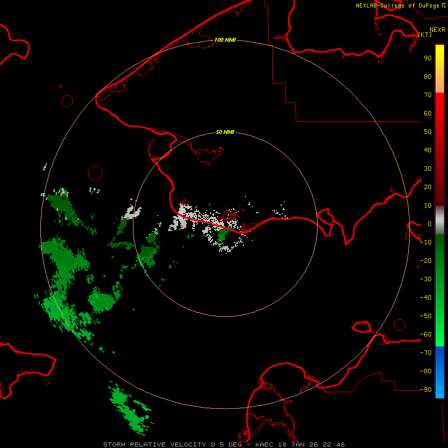This screenshot has height=448, width=448.
Task: Click the "STORM RELATIVE VELOCITY 0.5 DEG" caption text
Action: (172, 445)
